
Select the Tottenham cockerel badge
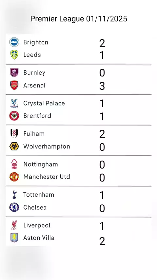pos(14,194)
